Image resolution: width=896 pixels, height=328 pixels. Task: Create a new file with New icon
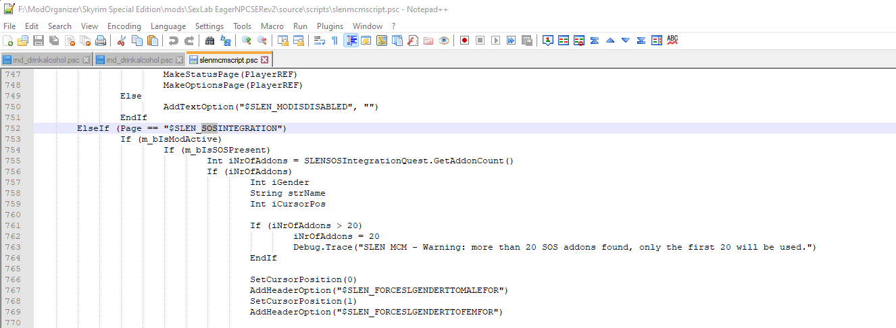tap(8, 40)
